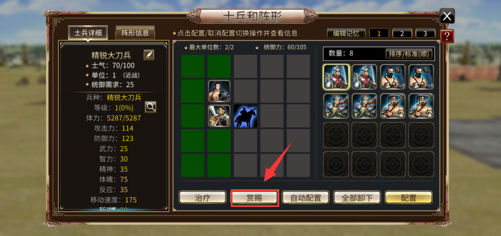Switch to memory slot 1

(379, 33)
